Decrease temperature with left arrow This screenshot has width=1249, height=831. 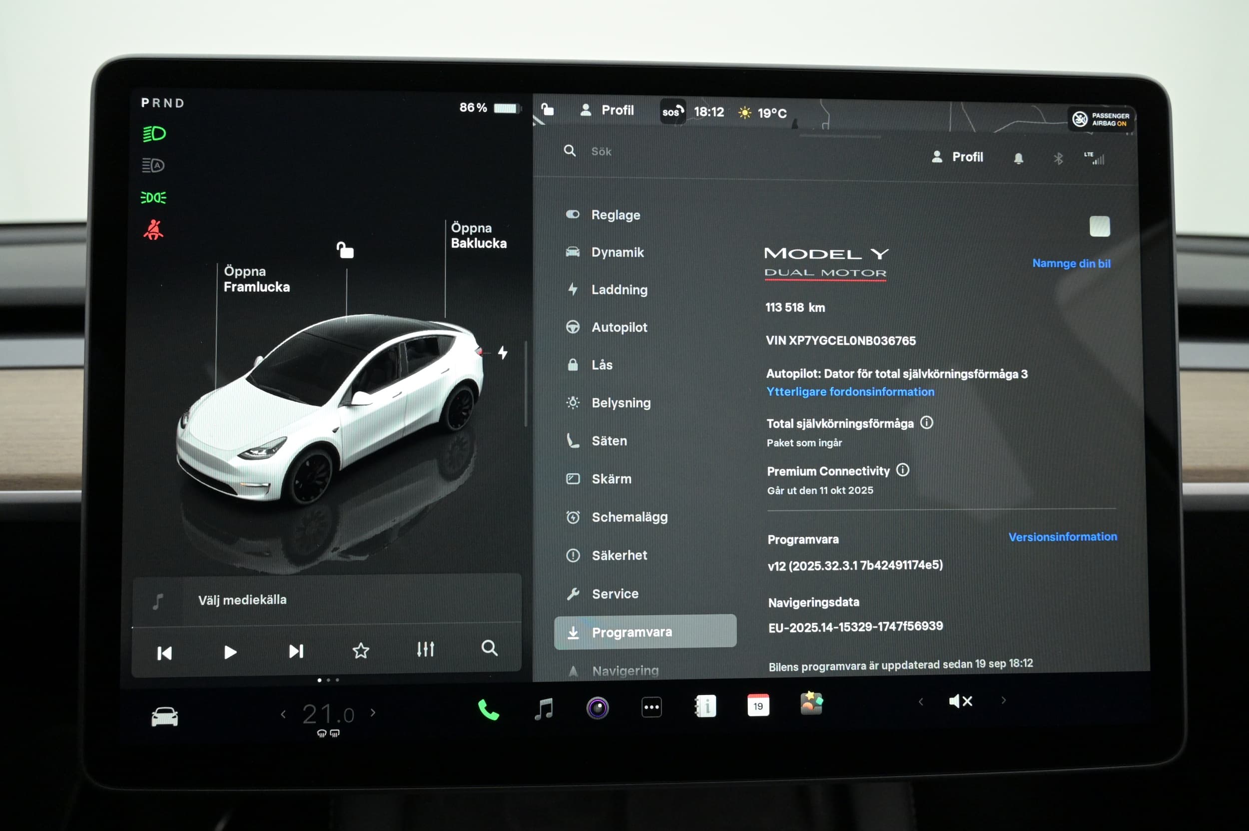pos(283,715)
